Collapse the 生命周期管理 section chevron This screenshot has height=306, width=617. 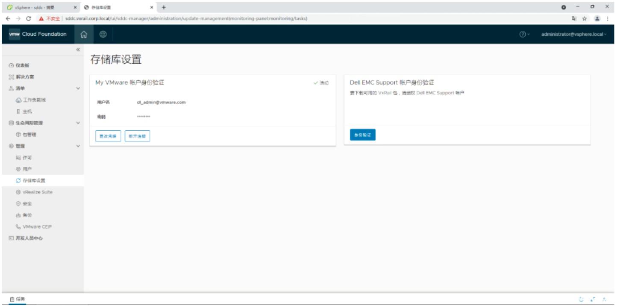pos(78,123)
